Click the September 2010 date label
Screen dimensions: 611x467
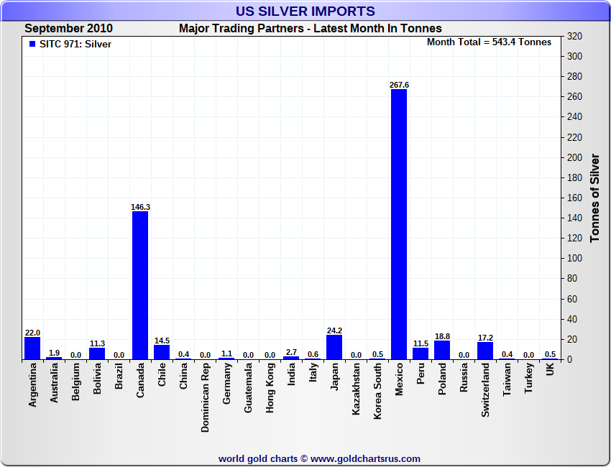(69, 29)
